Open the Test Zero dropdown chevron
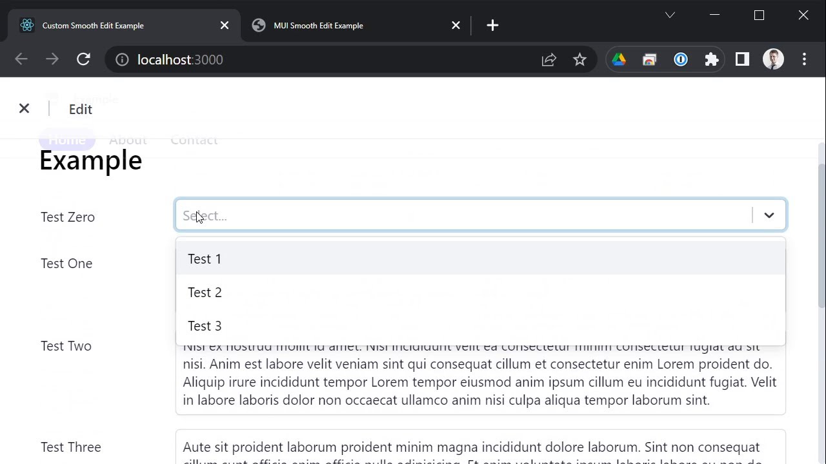826x464 pixels. click(769, 215)
